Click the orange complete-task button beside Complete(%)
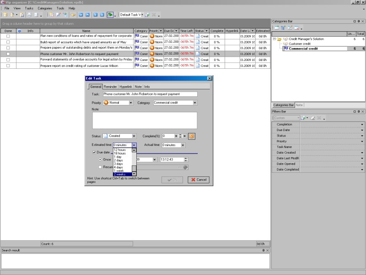Screen dimensions: 366x275 (x=192, y=136)
